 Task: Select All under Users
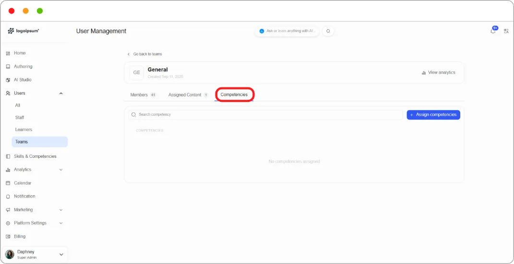click(x=18, y=105)
